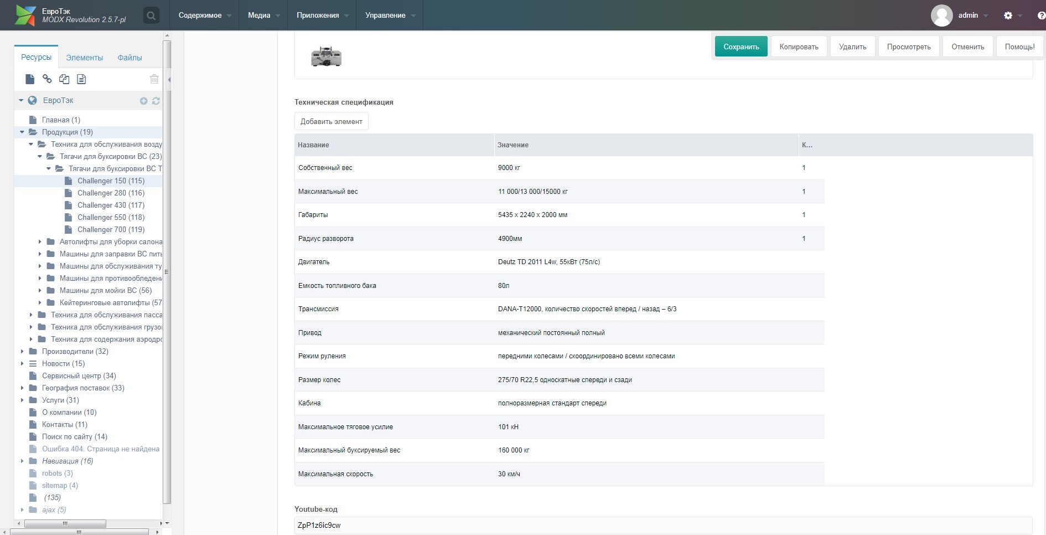Select Challenger 700 (119) in tree
Image resolution: width=1046 pixels, height=535 pixels.
(111, 229)
